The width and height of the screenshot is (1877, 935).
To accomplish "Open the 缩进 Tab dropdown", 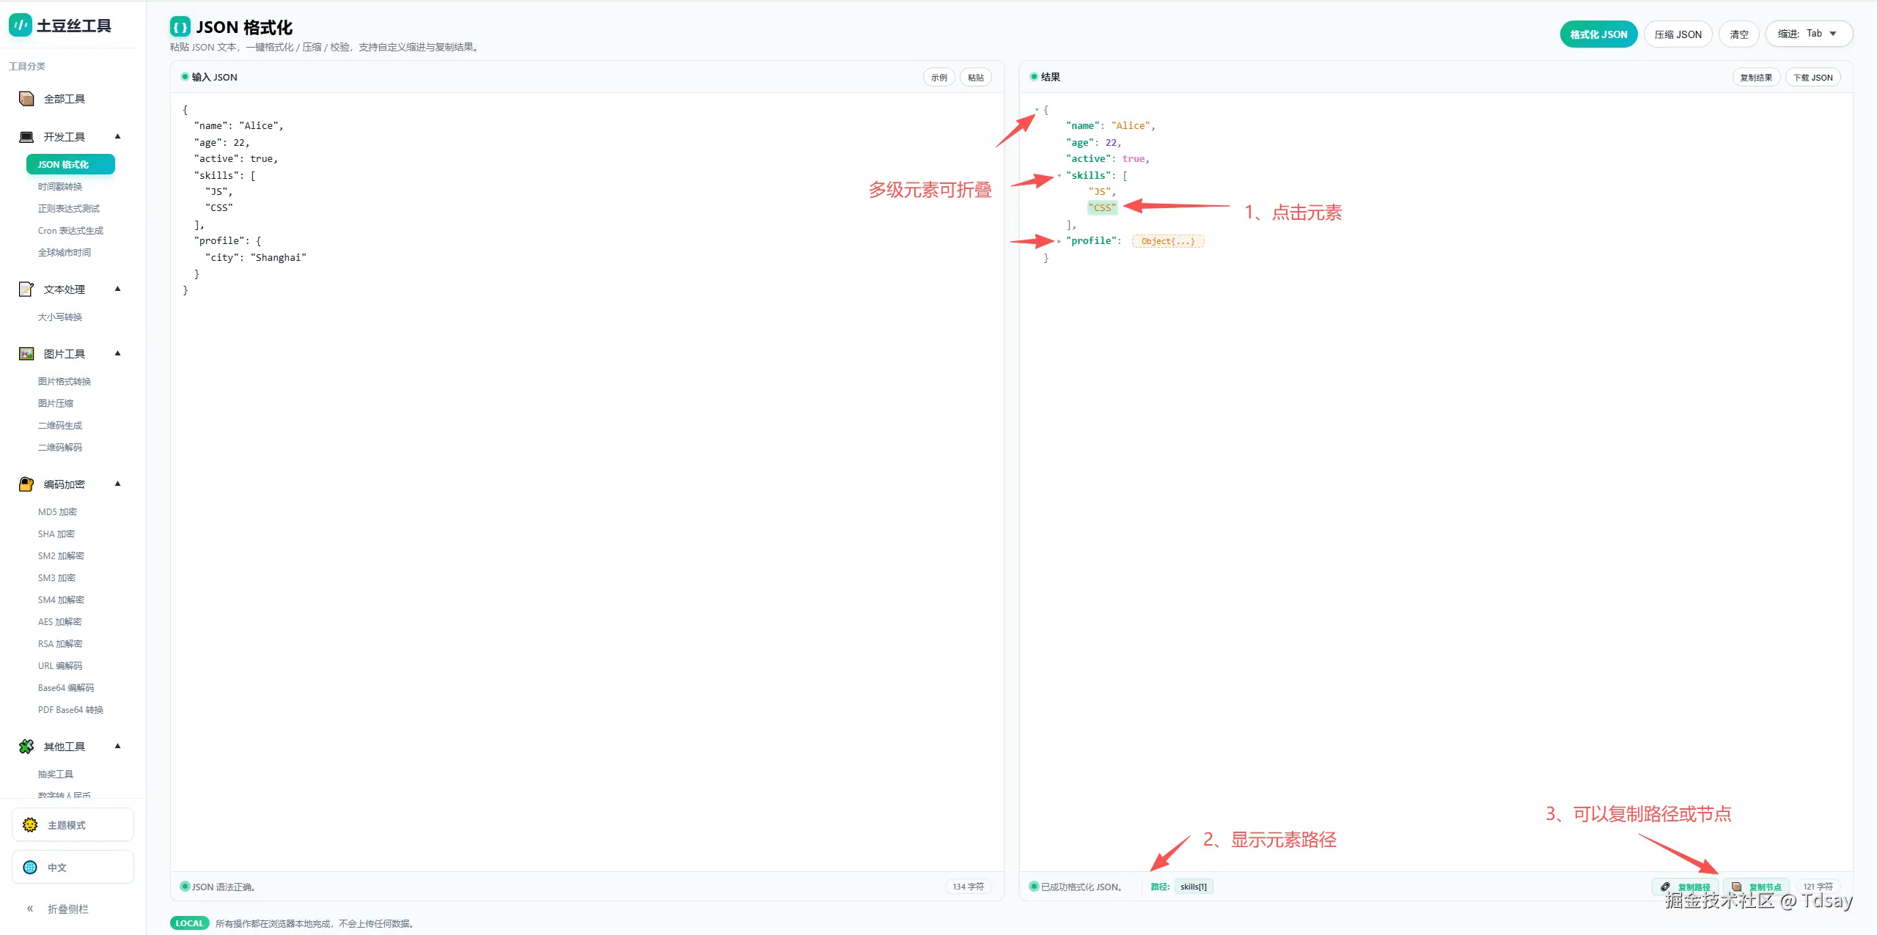I will click(x=1808, y=34).
